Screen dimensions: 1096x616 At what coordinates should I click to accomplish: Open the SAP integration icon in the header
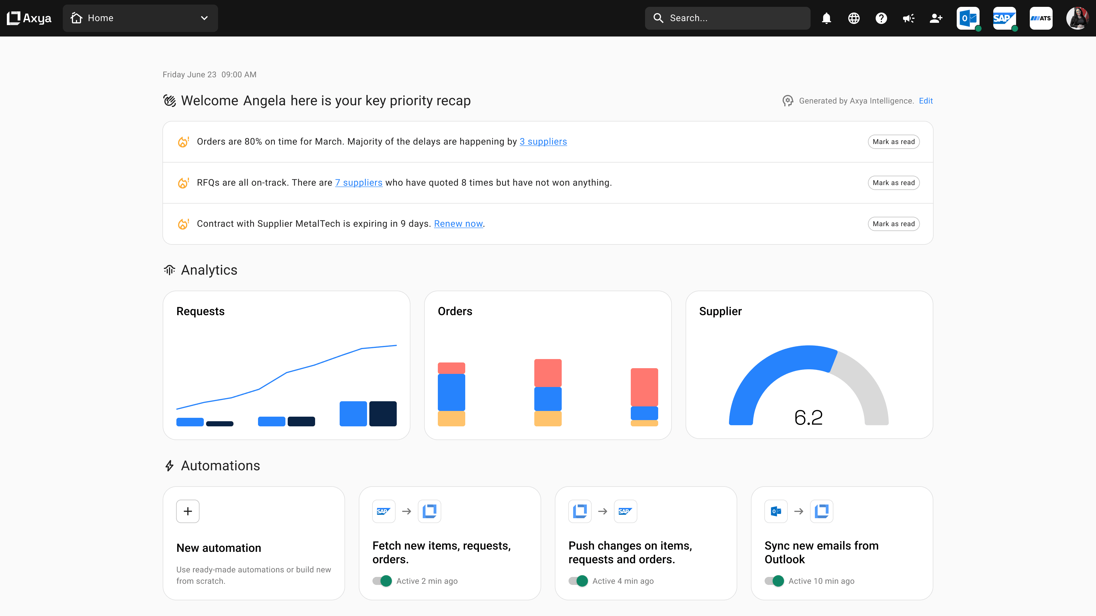click(1004, 18)
